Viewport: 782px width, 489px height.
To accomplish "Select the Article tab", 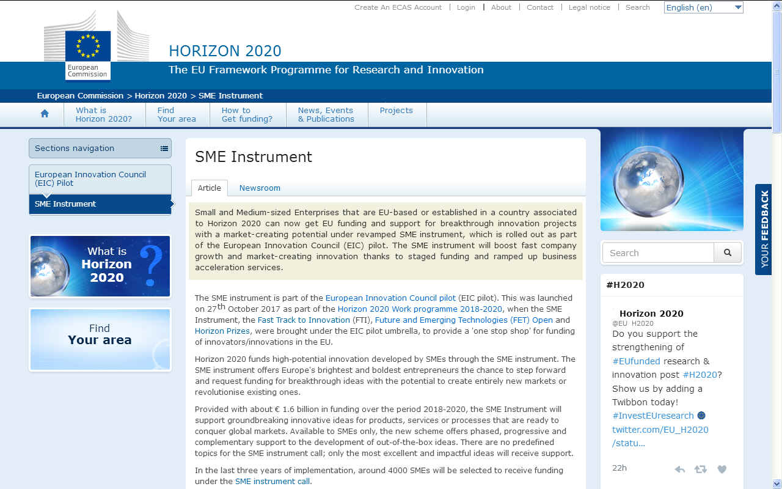I will click(x=210, y=188).
